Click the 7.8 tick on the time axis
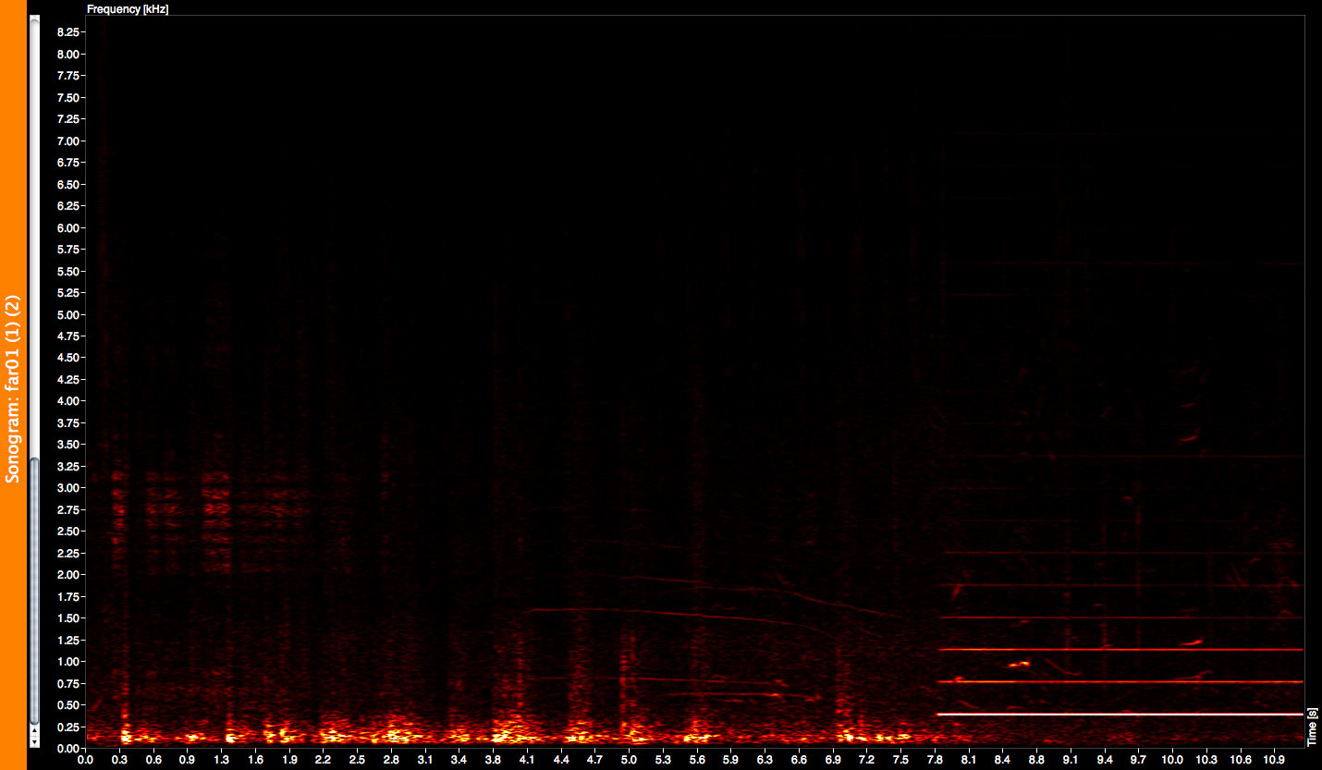Image resolution: width=1322 pixels, height=770 pixels. [936, 760]
